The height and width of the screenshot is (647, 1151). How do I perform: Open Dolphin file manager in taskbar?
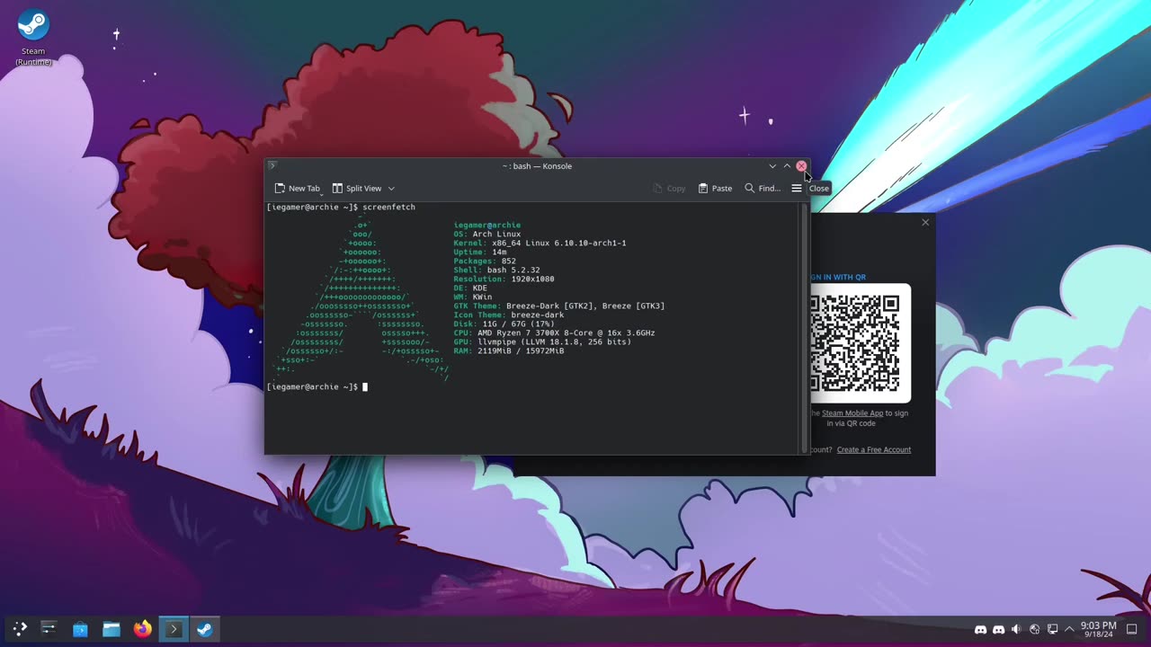pos(112,629)
